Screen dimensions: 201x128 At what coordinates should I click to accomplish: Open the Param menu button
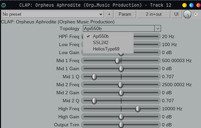click(125, 14)
